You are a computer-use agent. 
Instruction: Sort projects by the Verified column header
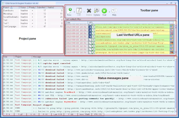[55, 7]
